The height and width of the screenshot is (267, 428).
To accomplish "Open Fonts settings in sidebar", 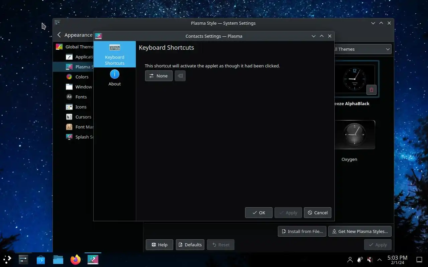I will click(74, 97).
